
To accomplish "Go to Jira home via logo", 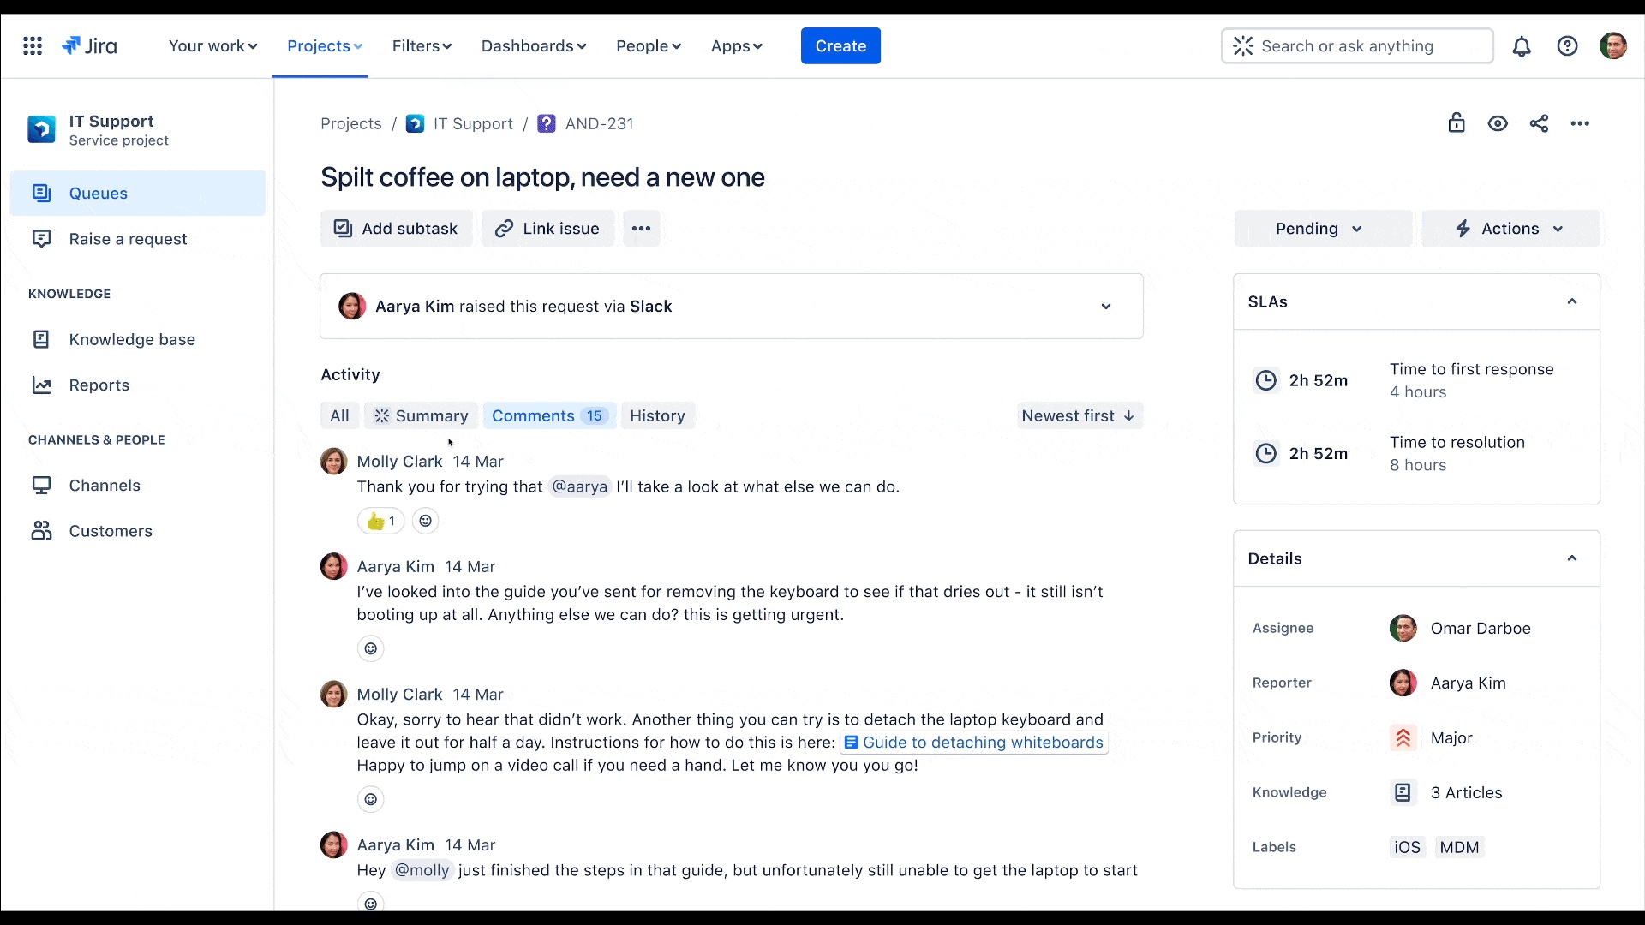I will [89, 46].
